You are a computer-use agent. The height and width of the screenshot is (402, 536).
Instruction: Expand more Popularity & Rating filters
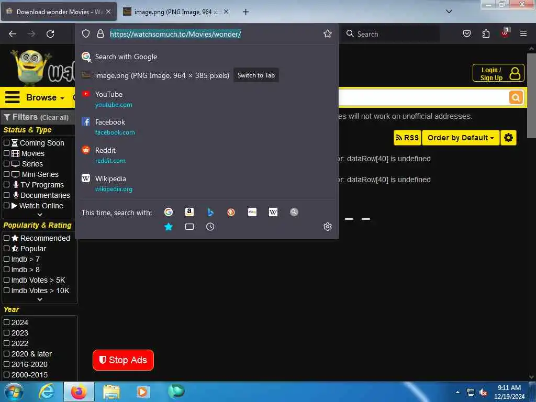(x=40, y=299)
